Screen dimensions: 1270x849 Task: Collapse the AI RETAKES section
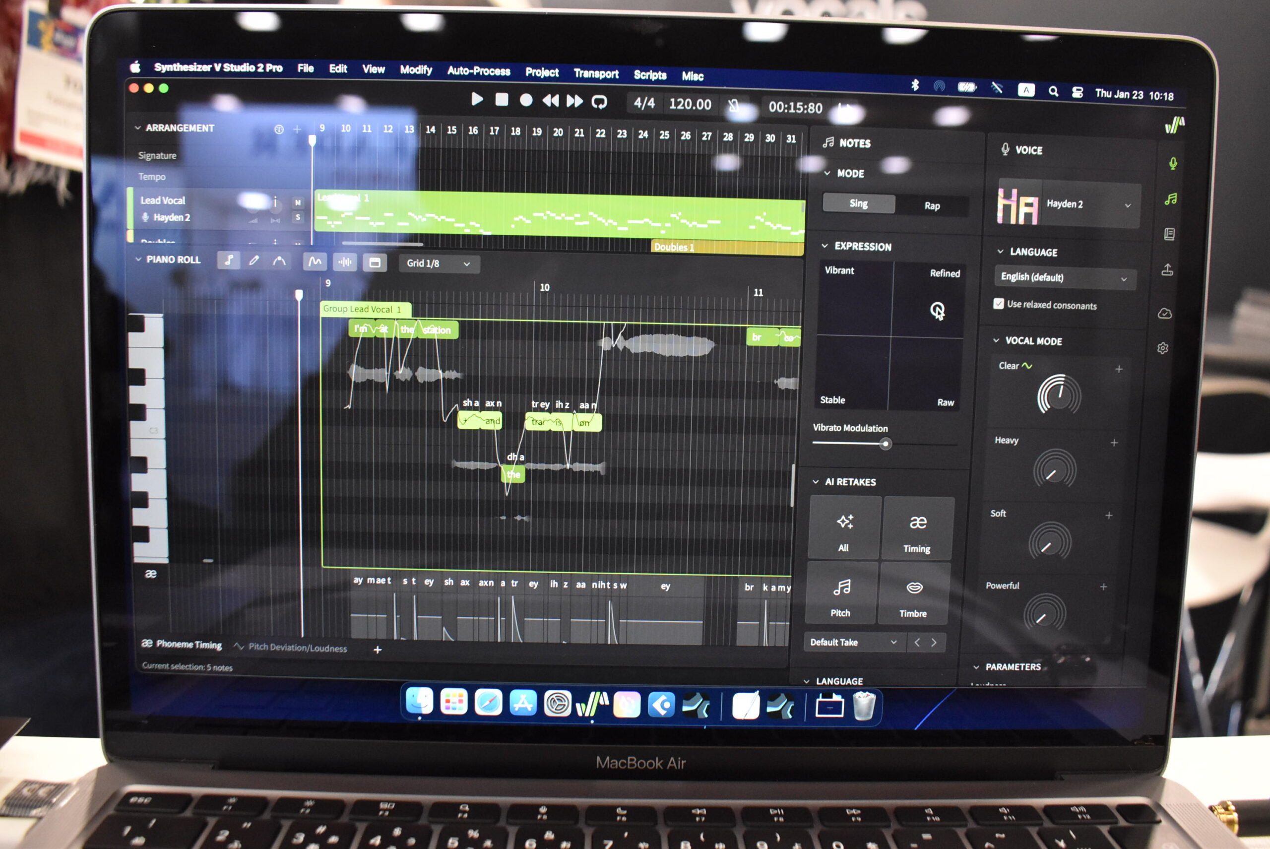tap(816, 481)
